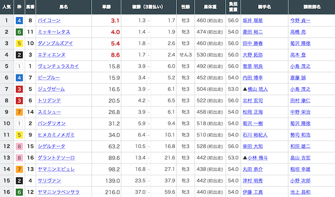Open trainer link 中野 栄治
The image size is (335, 197).
click(x=300, y=112)
